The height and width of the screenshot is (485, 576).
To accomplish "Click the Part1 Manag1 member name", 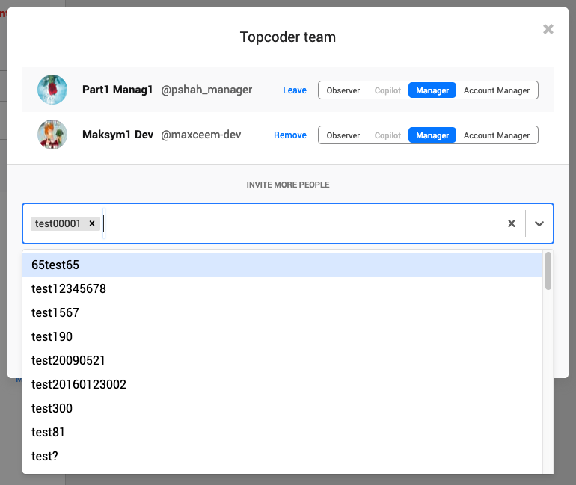I will 117,90.
